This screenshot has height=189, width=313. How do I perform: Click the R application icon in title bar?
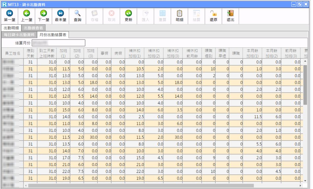[x=4, y=4]
